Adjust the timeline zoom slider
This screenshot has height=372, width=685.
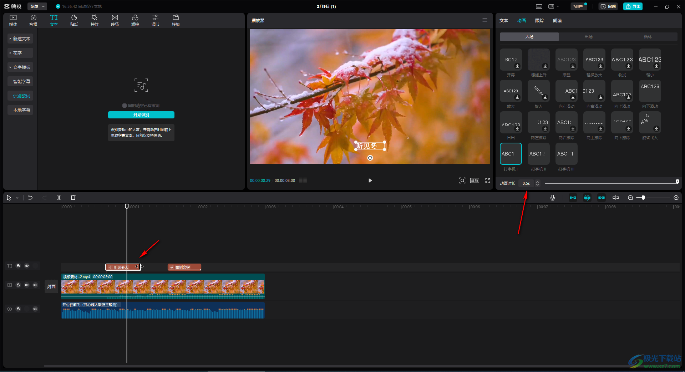[653, 198]
